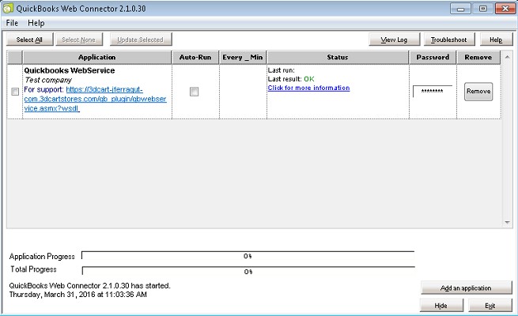Click the scrollbar down arrow
This screenshot has height=316, width=518.
tap(507, 222)
